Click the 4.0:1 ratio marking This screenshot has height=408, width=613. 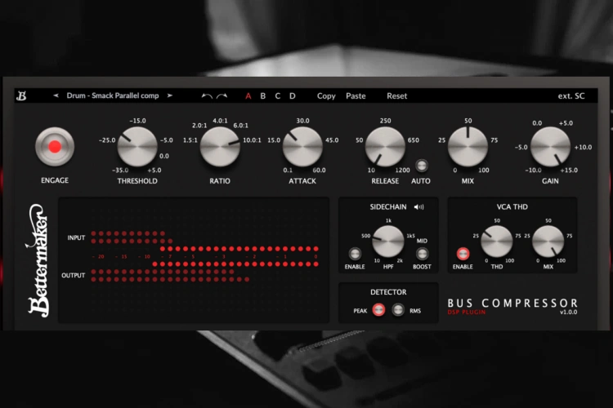tap(220, 121)
